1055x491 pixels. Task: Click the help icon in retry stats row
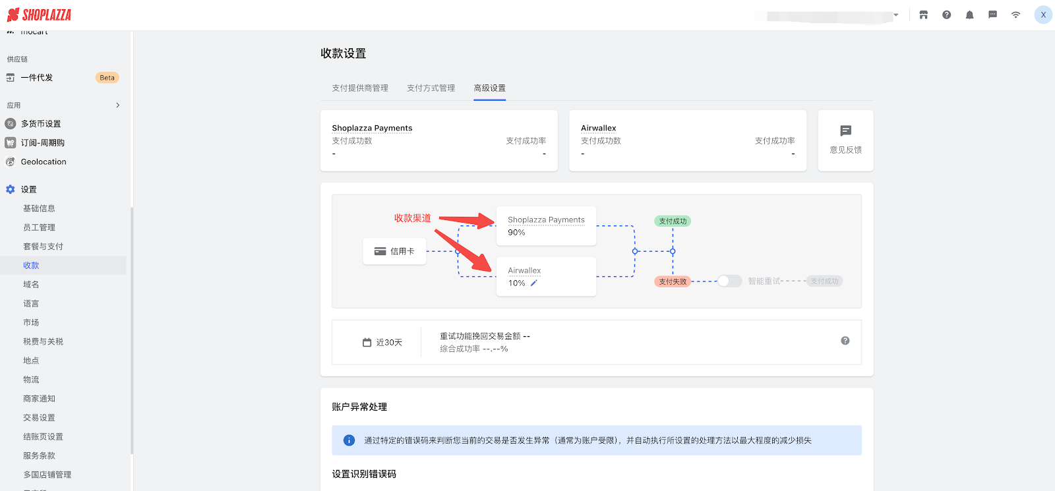coord(845,341)
